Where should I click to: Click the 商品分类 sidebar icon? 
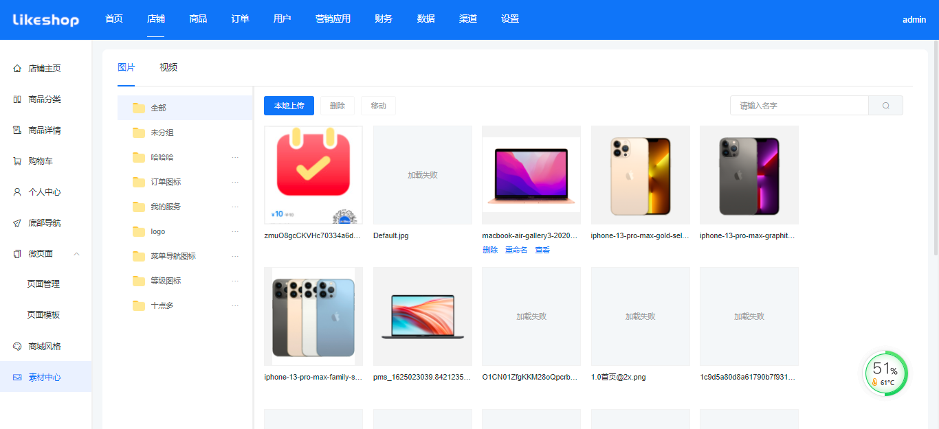17,100
